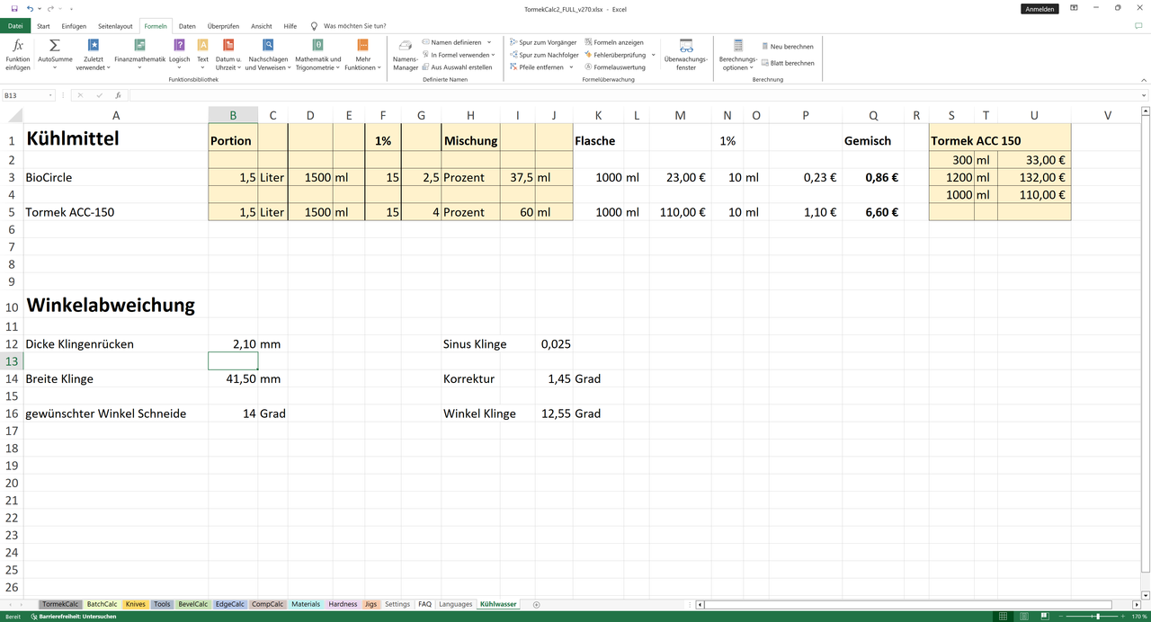Open the Languages sheet tab

pos(455,604)
